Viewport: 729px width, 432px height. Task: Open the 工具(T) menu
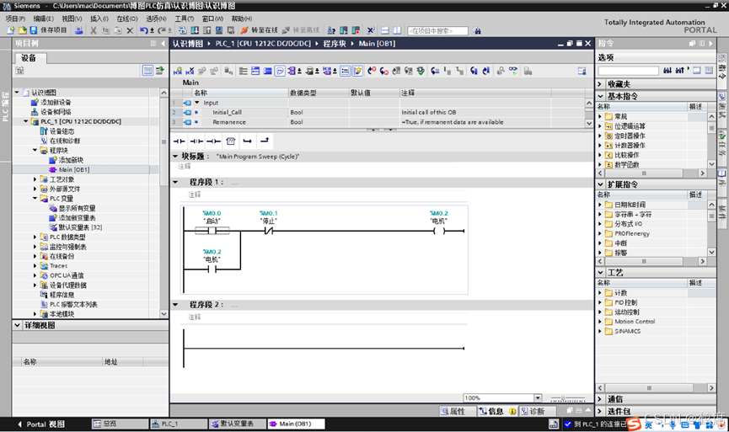(184, 19)
